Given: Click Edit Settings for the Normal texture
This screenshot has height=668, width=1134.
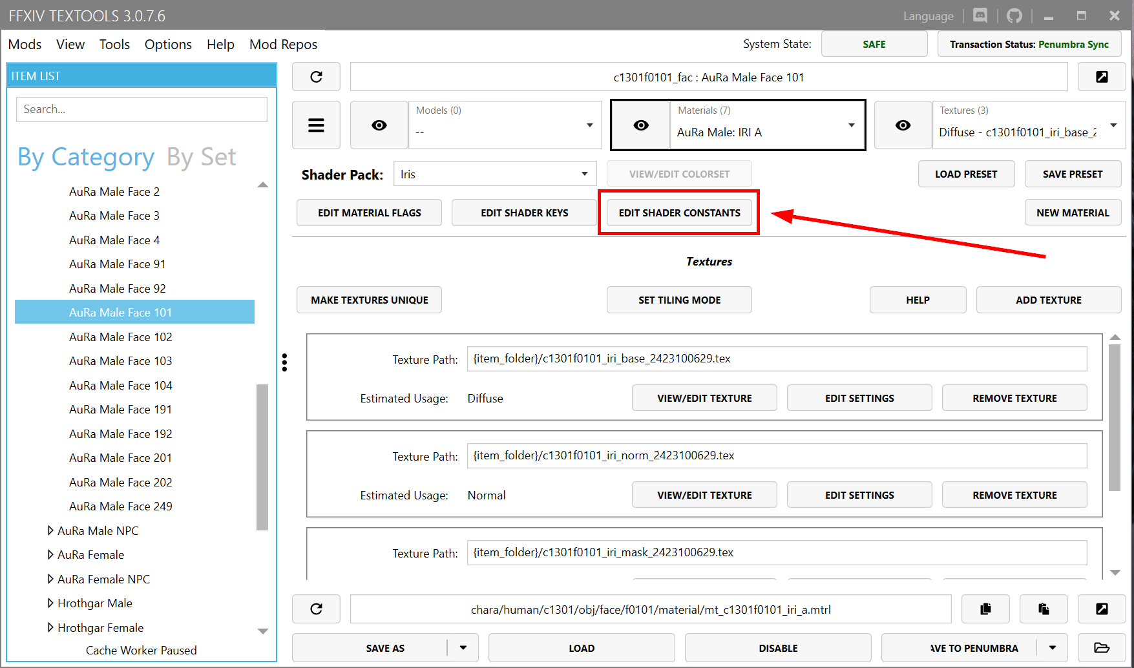Looking at the screenshot, I should pos(859,495).
